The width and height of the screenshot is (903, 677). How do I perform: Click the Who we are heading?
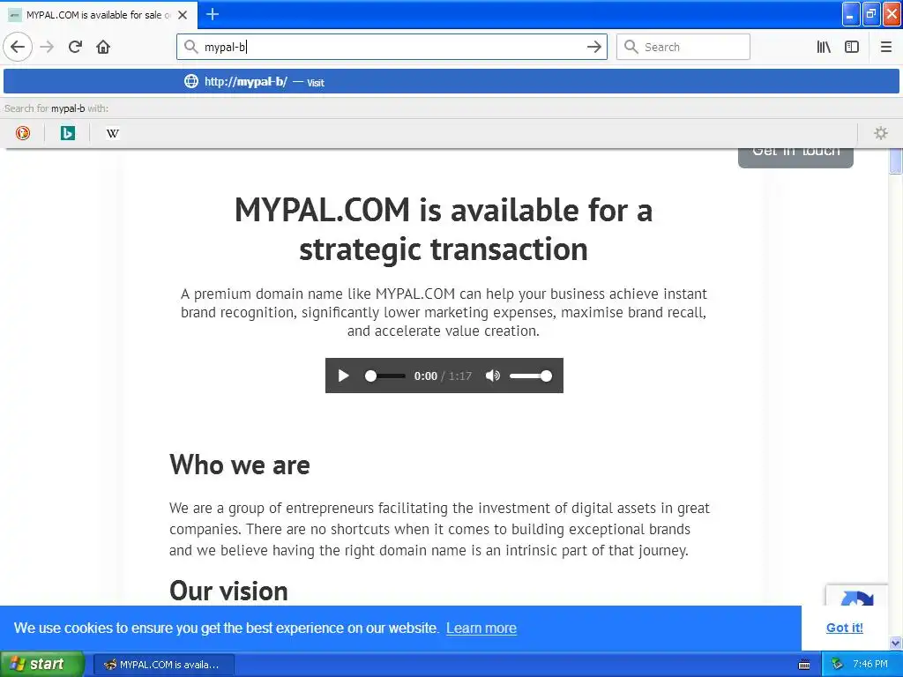point(240,465)
